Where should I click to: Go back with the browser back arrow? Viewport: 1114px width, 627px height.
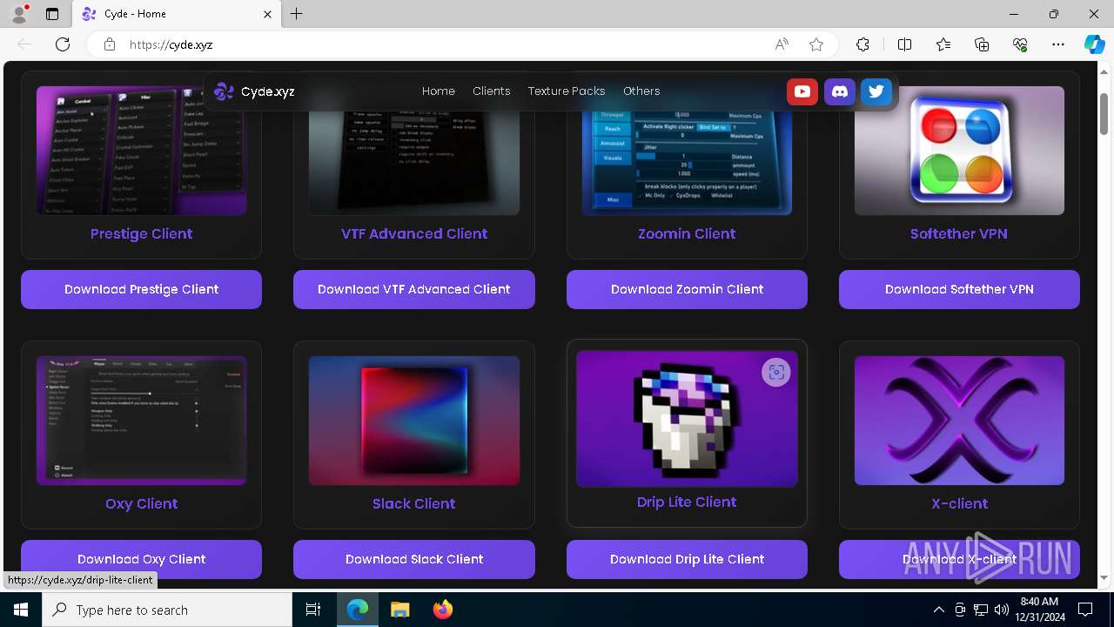coord(24,44)
